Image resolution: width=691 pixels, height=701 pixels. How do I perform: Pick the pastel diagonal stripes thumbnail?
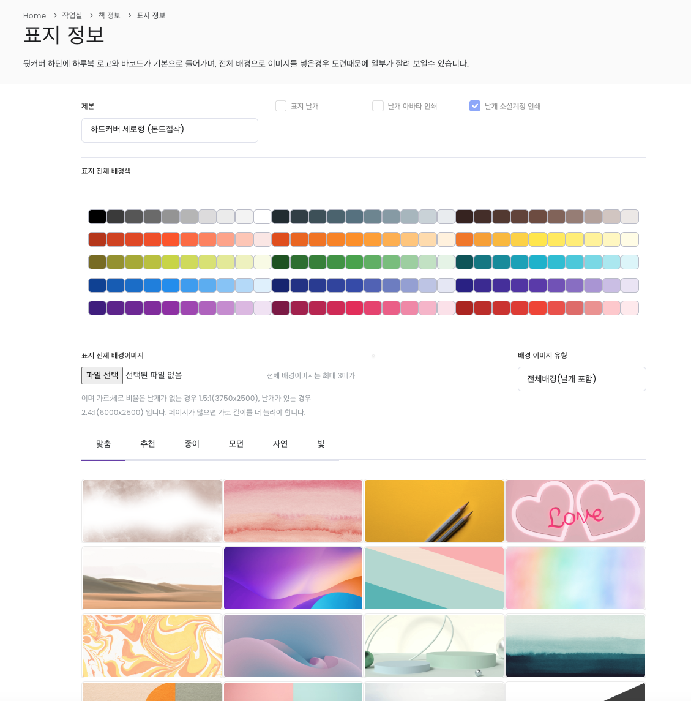click(434, 578)
